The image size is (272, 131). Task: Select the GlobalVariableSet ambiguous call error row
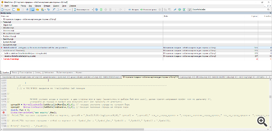[136, 47]
